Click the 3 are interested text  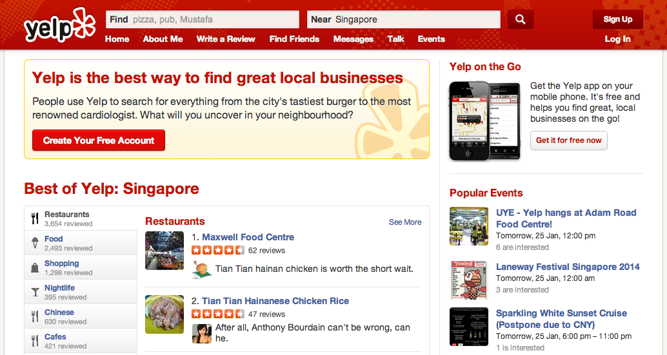point(523,290)
